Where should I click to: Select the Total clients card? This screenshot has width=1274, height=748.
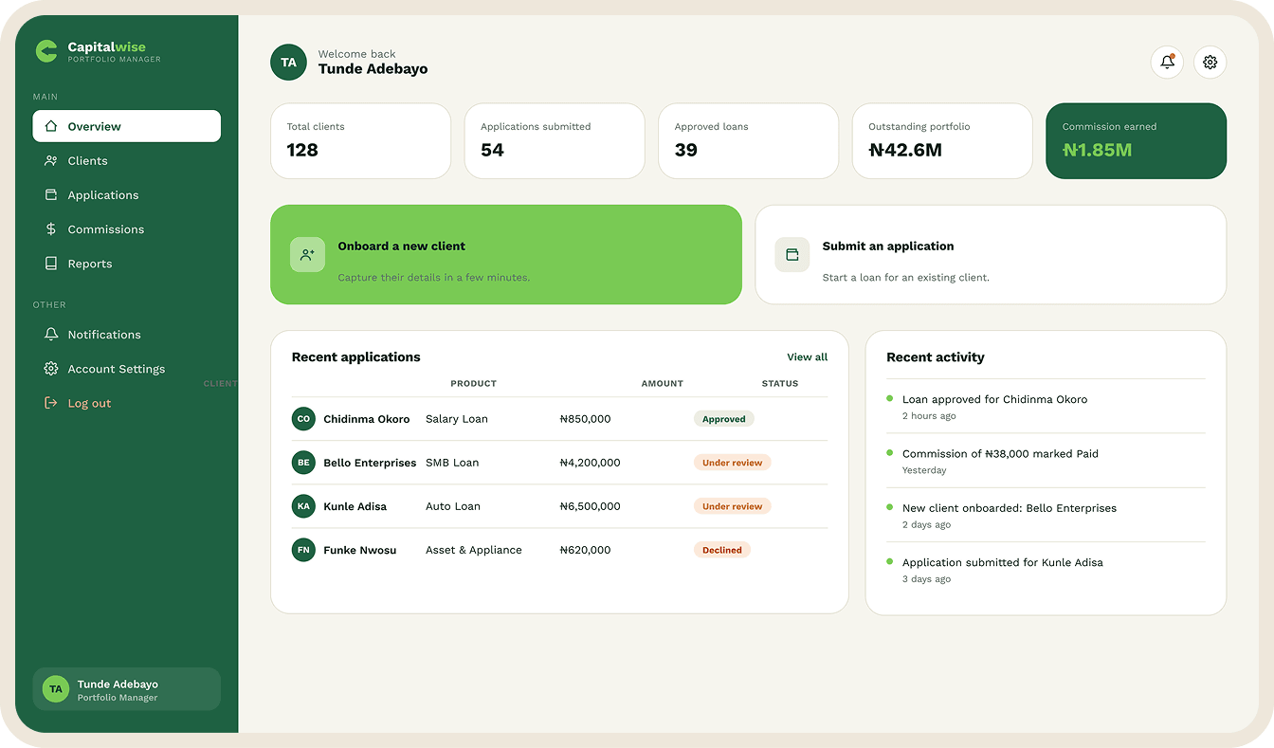pyautogui.click(x=360, y=140)
